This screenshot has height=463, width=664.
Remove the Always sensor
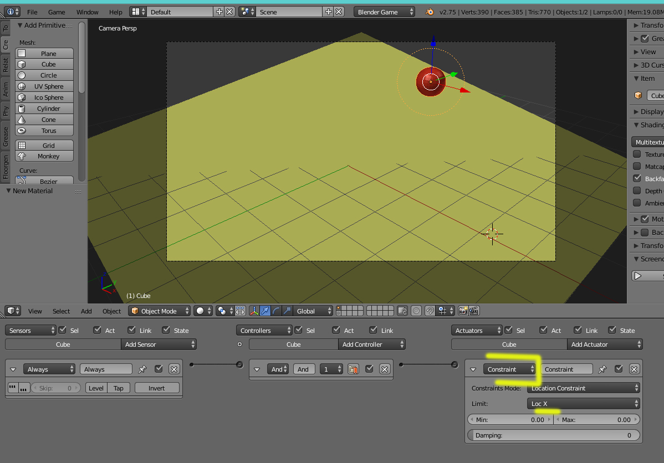pyautogui.click(x=174, y=369)
